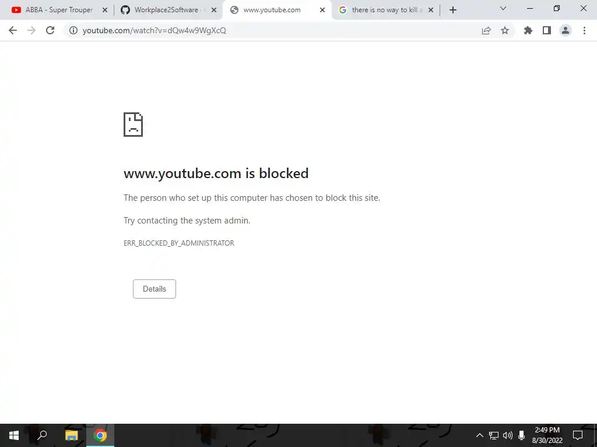Open the Chrome profile avatar
597x447 pixels.
pyautogui.click(x=566, y=30)
